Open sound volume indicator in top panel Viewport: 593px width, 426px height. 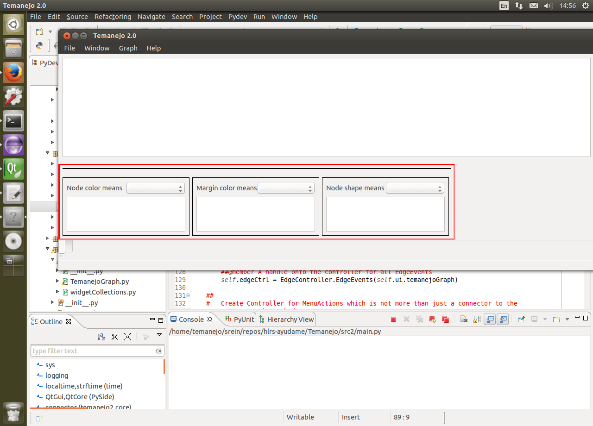(x=549, y=6)
